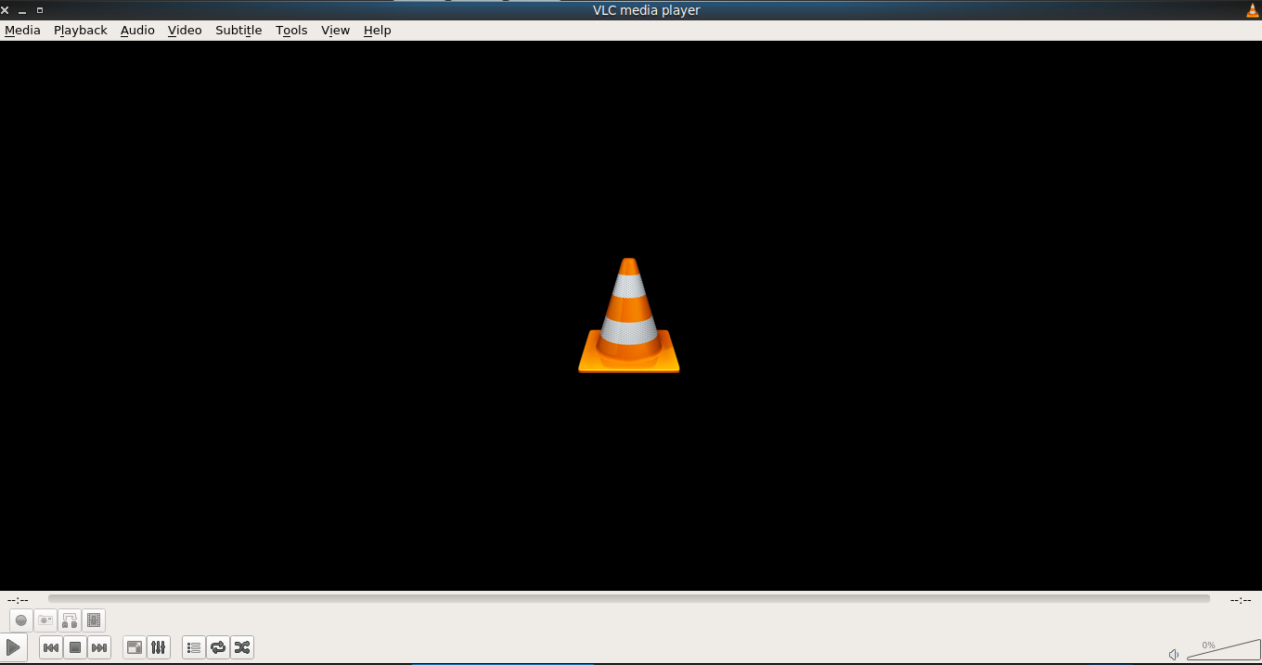Toggle random shuffle playback
The height and width of the screenshot is (665, 1262).
pyautogui.click(x=242, y=647)
